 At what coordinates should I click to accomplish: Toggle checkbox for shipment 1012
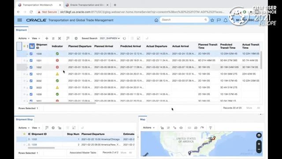(31, 74)
